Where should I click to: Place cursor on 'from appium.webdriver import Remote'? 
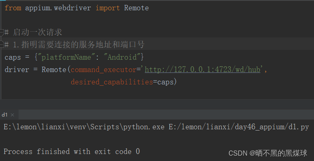click(77, 8)
